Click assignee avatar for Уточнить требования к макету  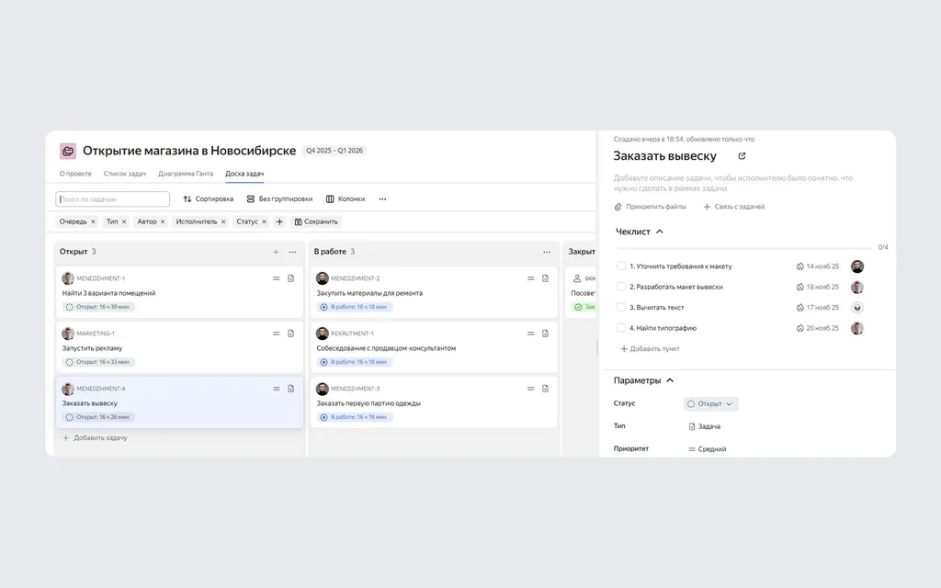click(x=857, y=266)
